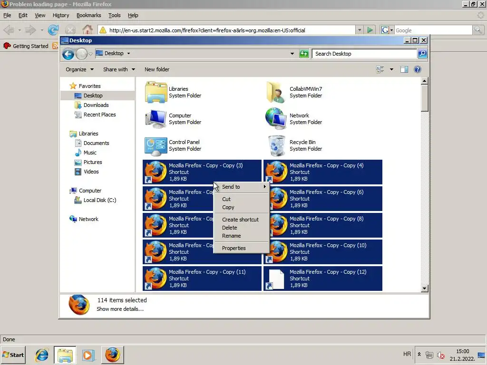487x365 pixels.
Task: Toggle the preview pane icon
Action: 404,69
